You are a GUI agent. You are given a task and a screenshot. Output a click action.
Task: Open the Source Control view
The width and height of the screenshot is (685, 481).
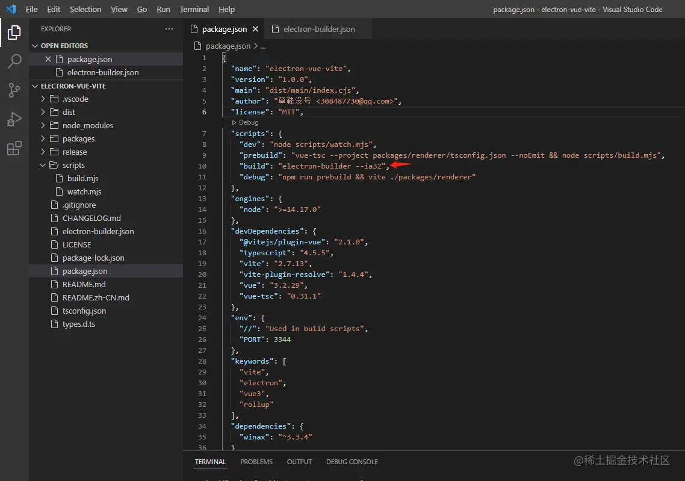[x=14, y=90]
